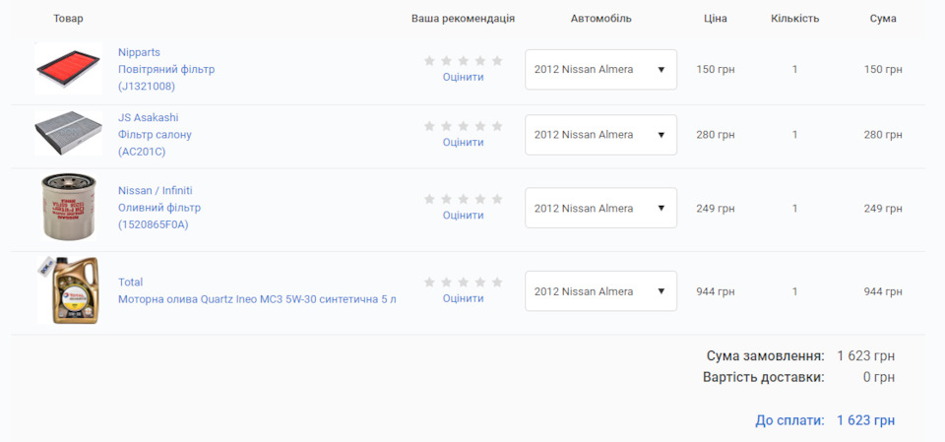Click Ваша рекомендація column header
The image size is (945, 442).
463,19
